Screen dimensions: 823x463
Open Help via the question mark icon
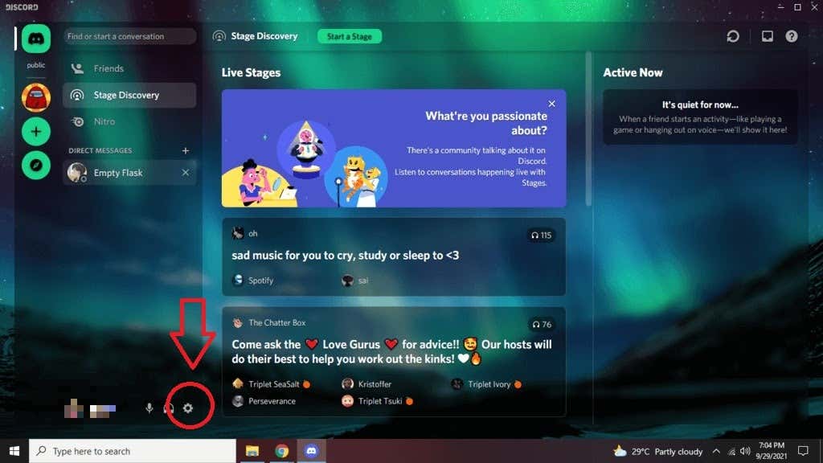[x=792, y=35]
